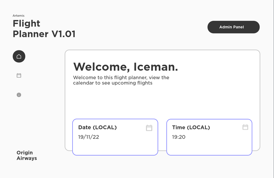Click the date value 19/11/22

[88, 137]
